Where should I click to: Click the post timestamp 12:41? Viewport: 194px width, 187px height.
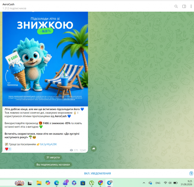point(83,150)
